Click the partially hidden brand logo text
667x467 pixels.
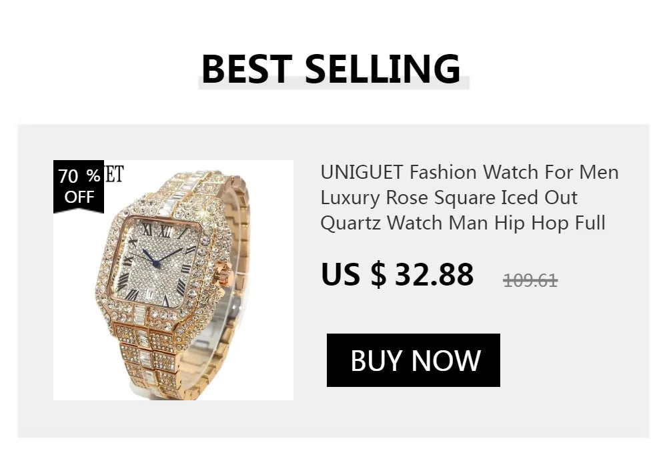(114, 174)
